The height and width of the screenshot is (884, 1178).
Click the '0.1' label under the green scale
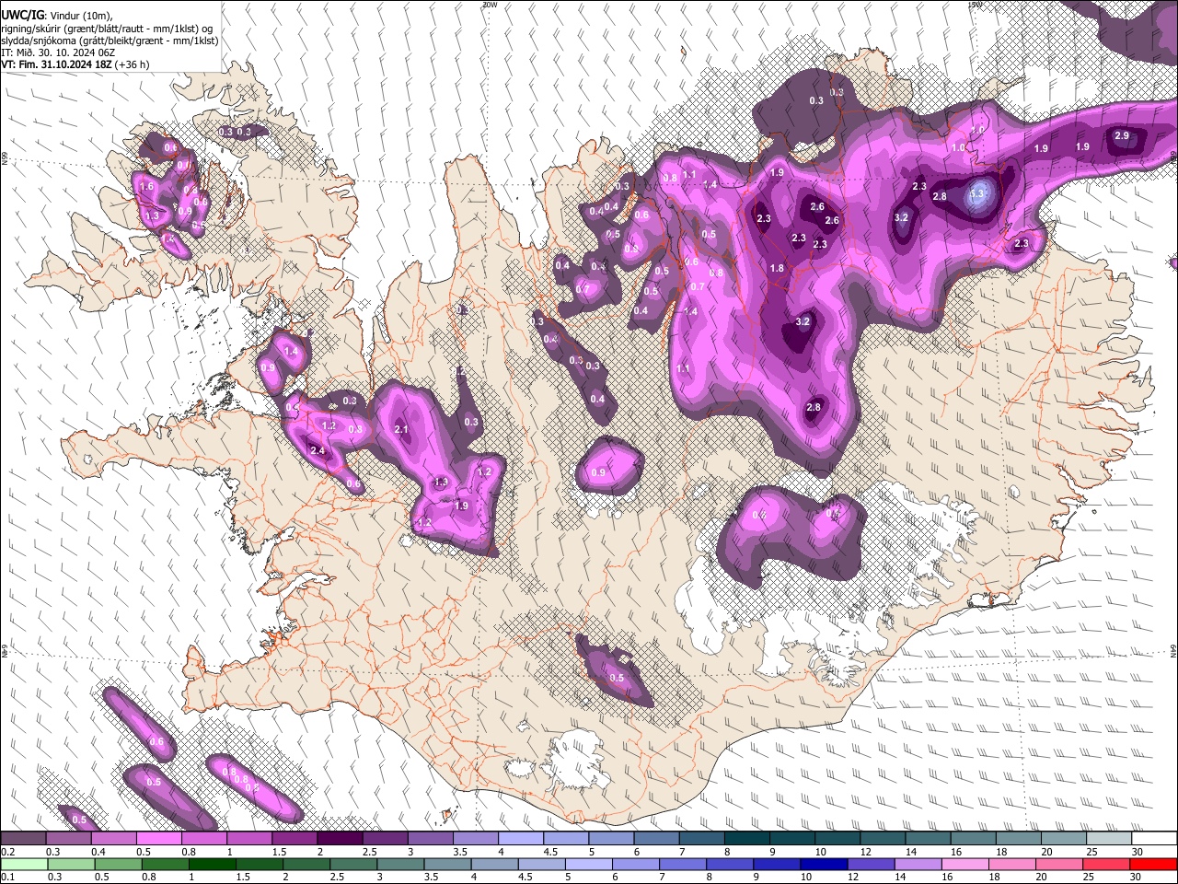click(7, 877)
